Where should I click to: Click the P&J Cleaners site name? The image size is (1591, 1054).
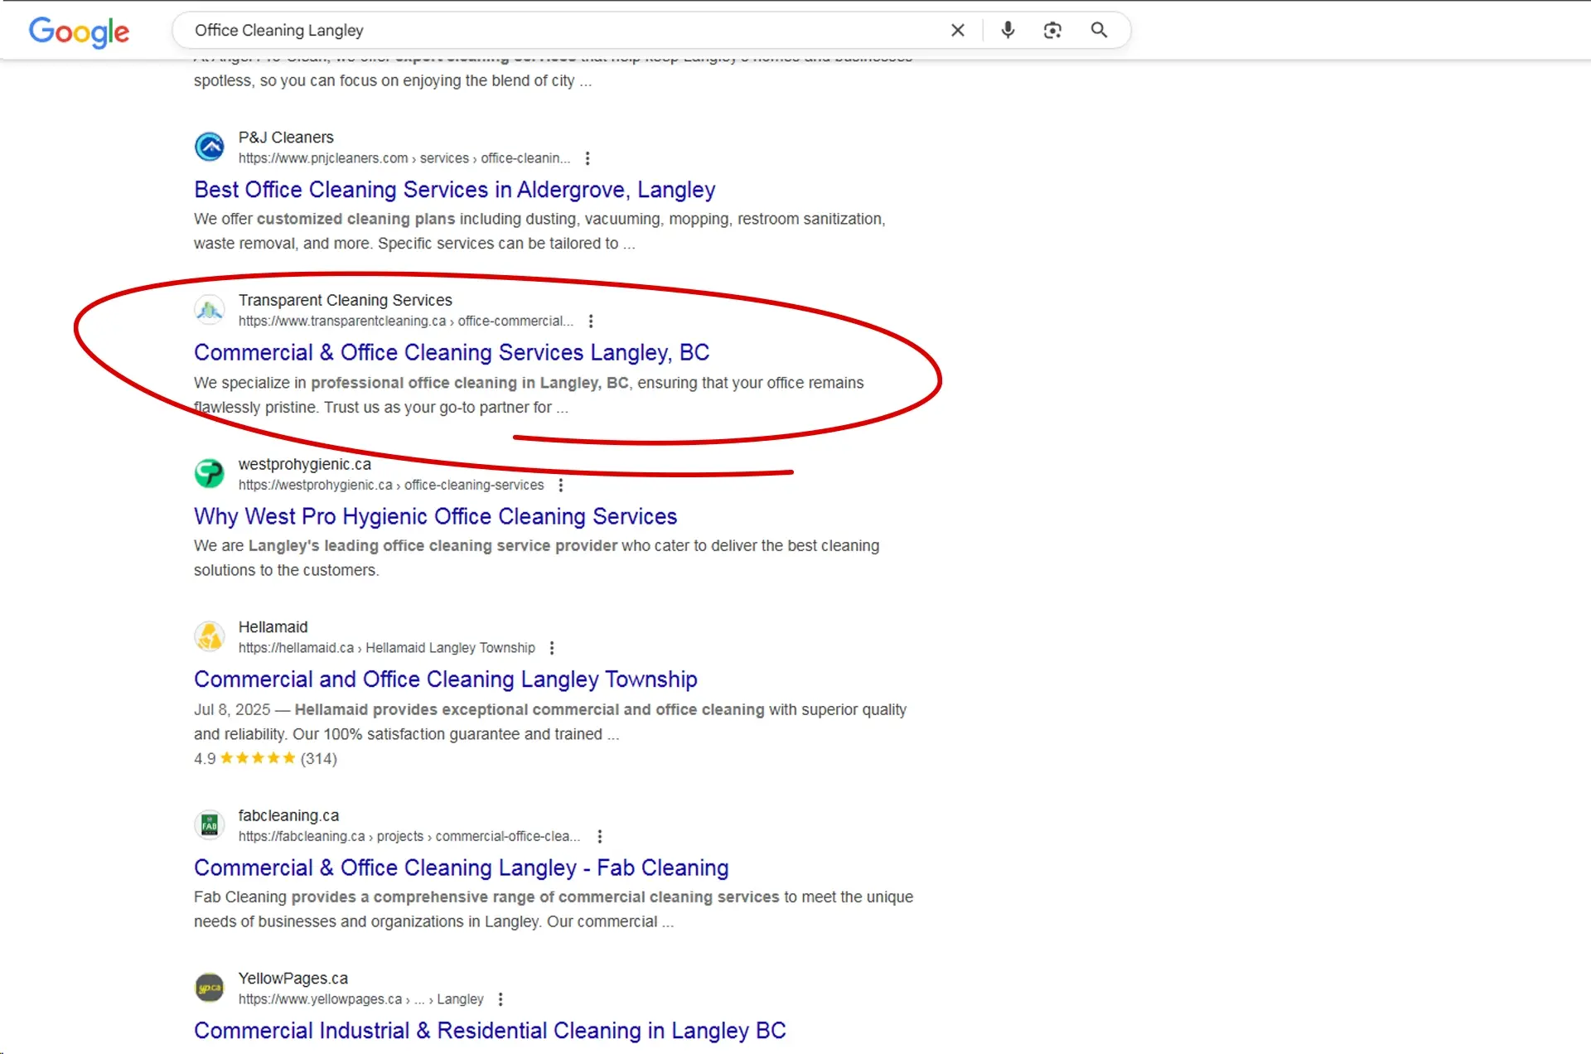point(286,138)
